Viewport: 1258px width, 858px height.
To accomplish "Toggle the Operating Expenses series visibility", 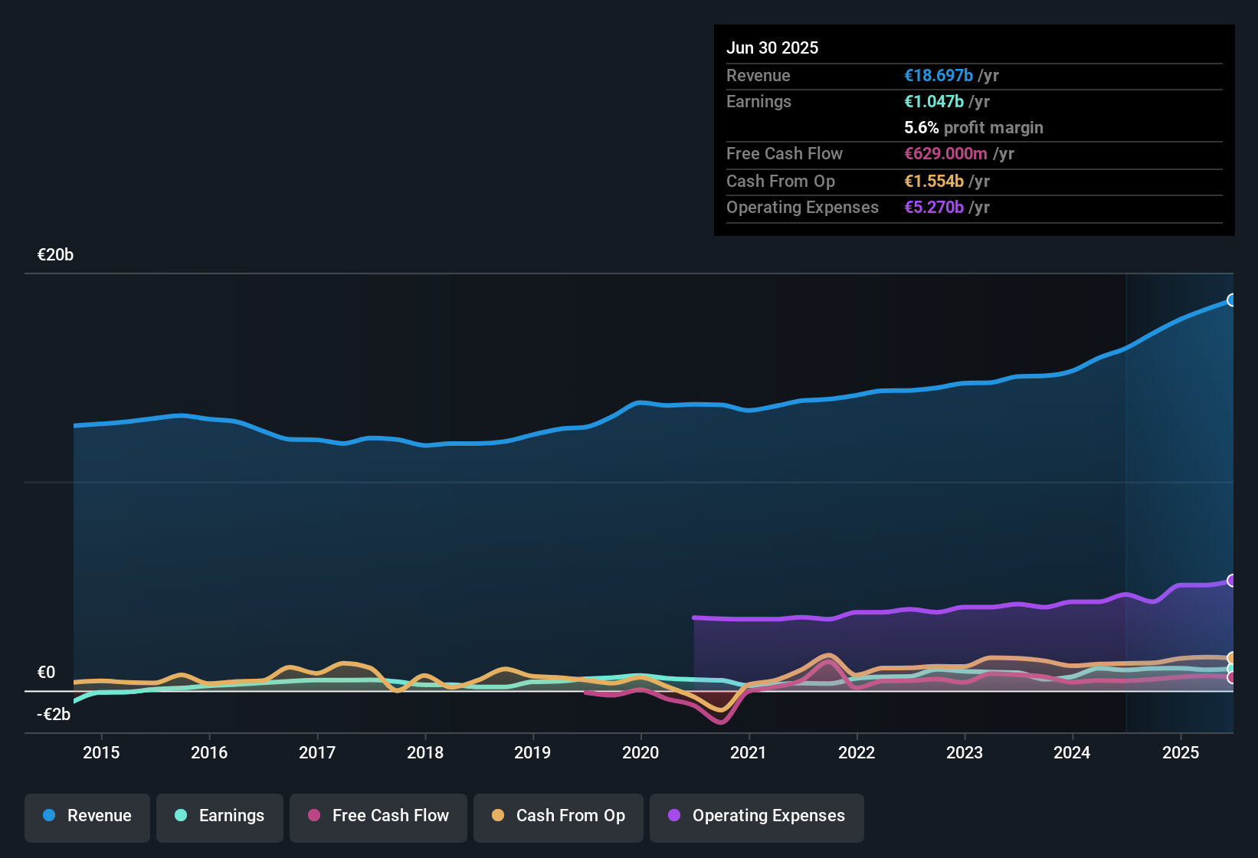I will [756, 816].
